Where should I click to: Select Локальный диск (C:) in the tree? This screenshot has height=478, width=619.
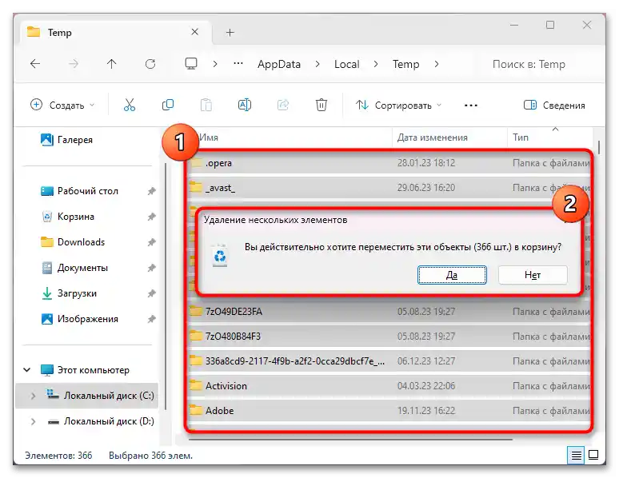[x=86, y=396]
